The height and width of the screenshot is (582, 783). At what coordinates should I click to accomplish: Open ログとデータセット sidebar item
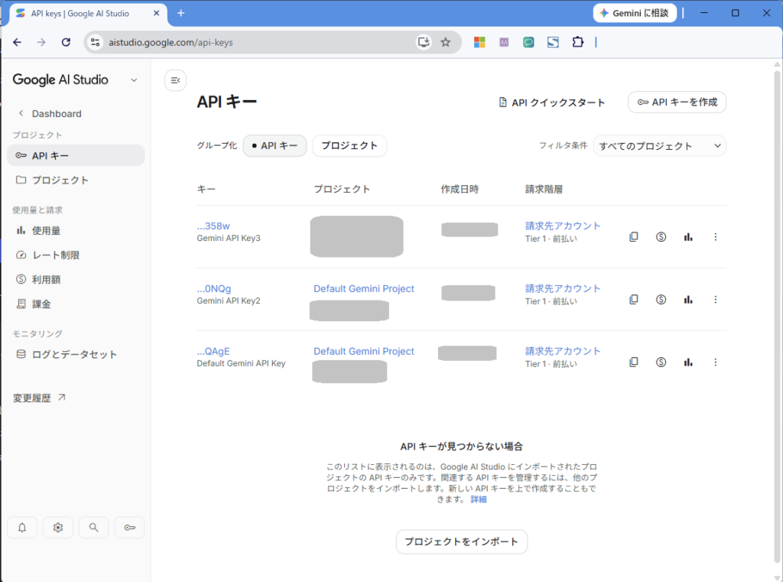(x=76, y=354)
